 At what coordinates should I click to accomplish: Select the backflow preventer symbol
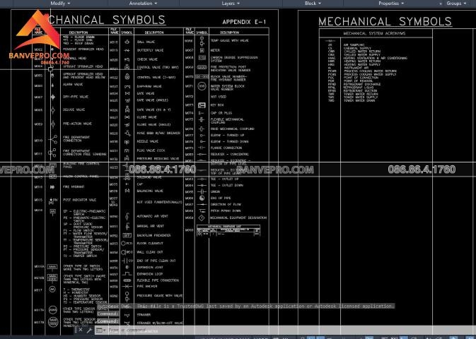tap(127, 235)
